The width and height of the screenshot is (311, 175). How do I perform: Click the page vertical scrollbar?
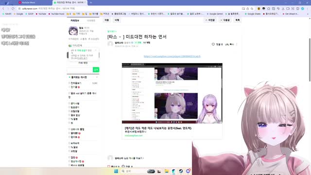[x=310, y=59]
